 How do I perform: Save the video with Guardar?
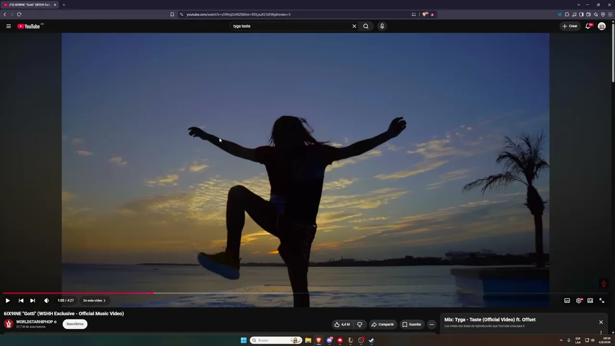412,324
